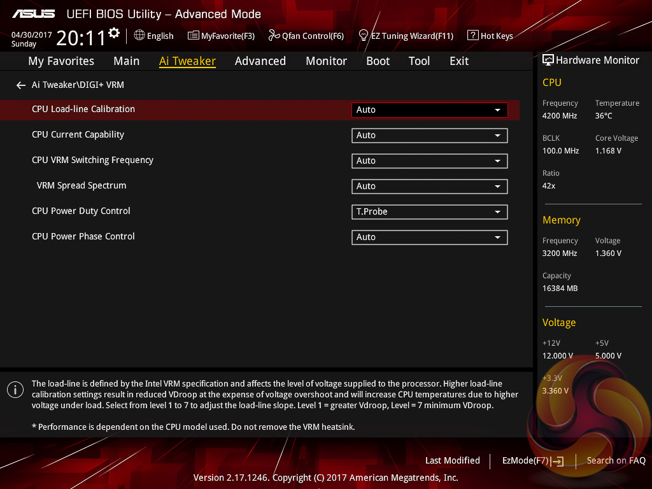The image size is (652, 489).
Task: Click the EzMode exit arrow icon
Action: pos(558,461)
